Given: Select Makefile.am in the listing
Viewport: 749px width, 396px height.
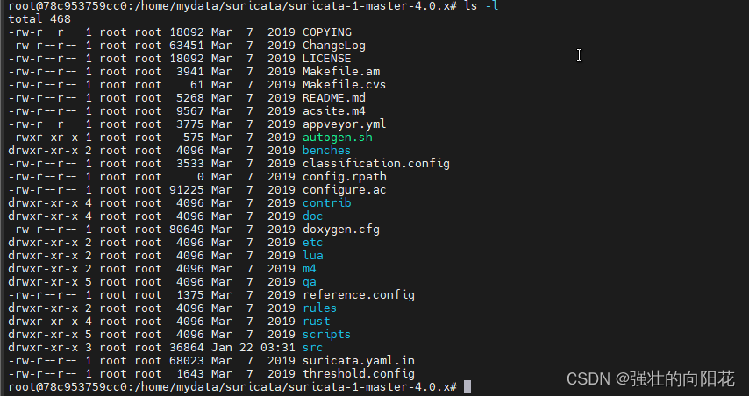Looking at the screenshot, I should pyautogui.click(x=341, y=72).
